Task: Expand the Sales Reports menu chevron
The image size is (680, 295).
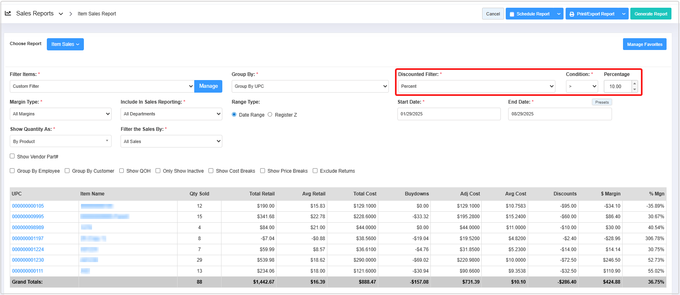Action: point(61,14)
